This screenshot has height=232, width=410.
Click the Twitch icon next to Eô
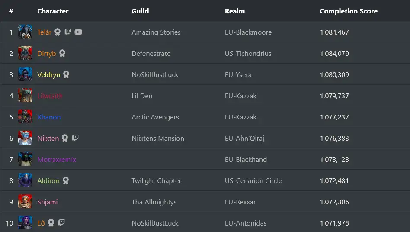[61, 223]
